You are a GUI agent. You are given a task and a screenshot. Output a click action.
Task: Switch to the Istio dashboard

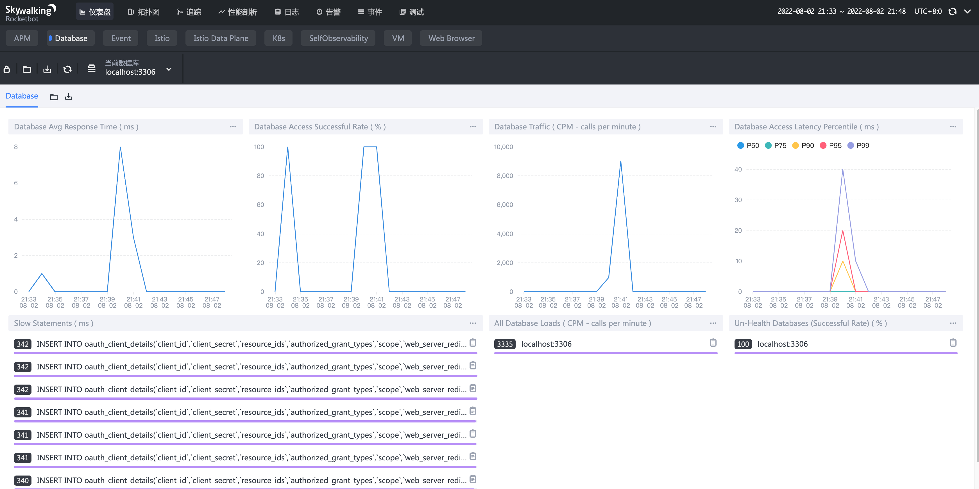tap(162, 38)
